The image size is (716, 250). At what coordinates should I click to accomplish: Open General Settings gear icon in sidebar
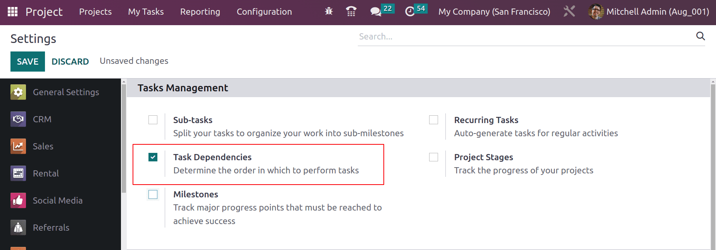click(18, 92)
